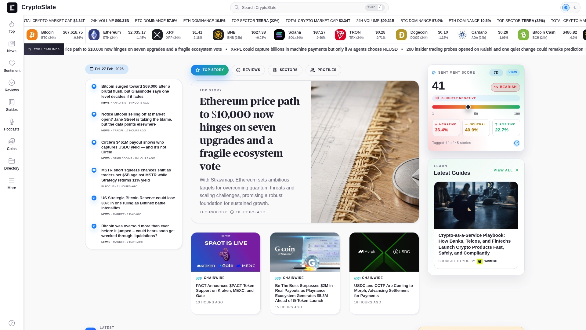Click the Search CryptoSlate input field

305,7
